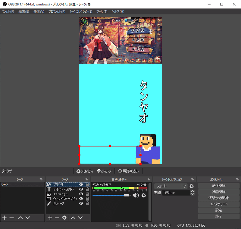
Task: Click 配信開始 to start streaming
Action: 219,186
